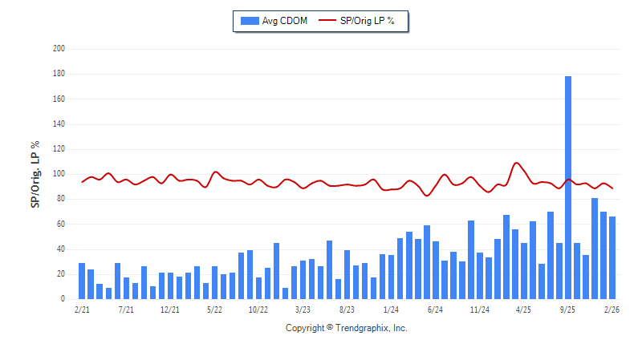Click the 100 y-axis value

pos(58,174)
